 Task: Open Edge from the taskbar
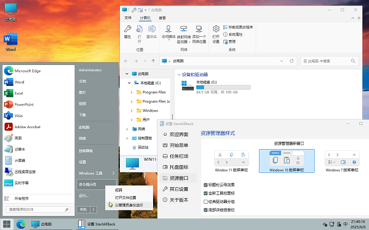tap(21, 224)
